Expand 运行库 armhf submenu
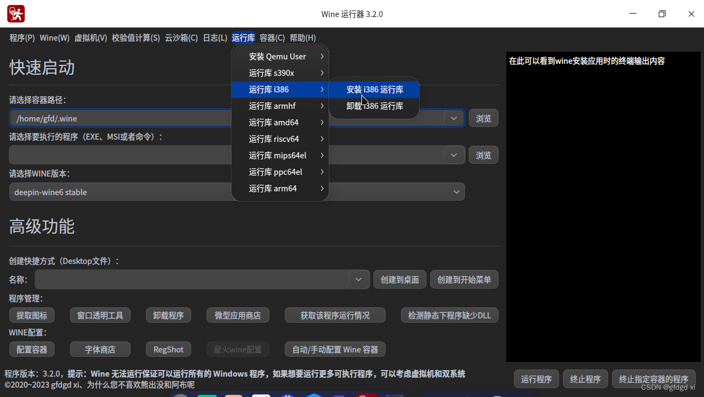The height and width of the screenshot is (397, 704). coord(280,106)
